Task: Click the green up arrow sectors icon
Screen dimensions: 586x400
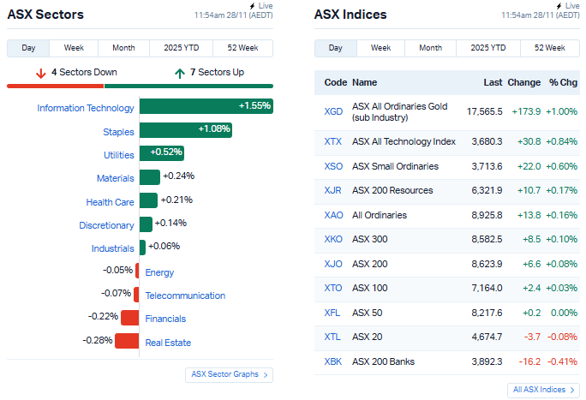Action: point(179,73)
